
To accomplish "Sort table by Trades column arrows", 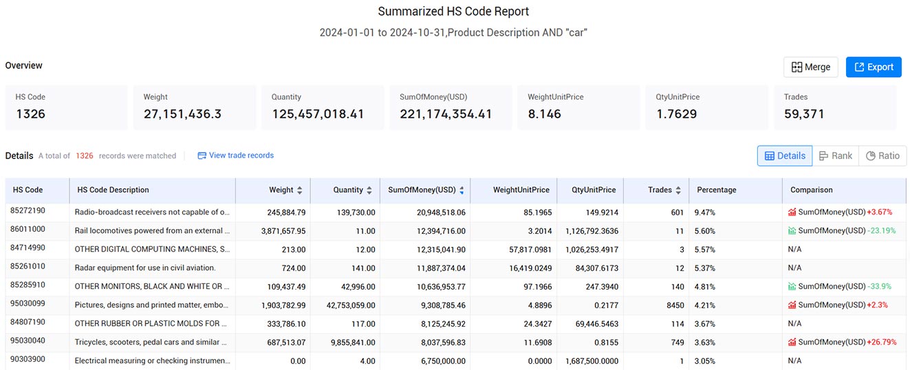I will tap(678, 191).
